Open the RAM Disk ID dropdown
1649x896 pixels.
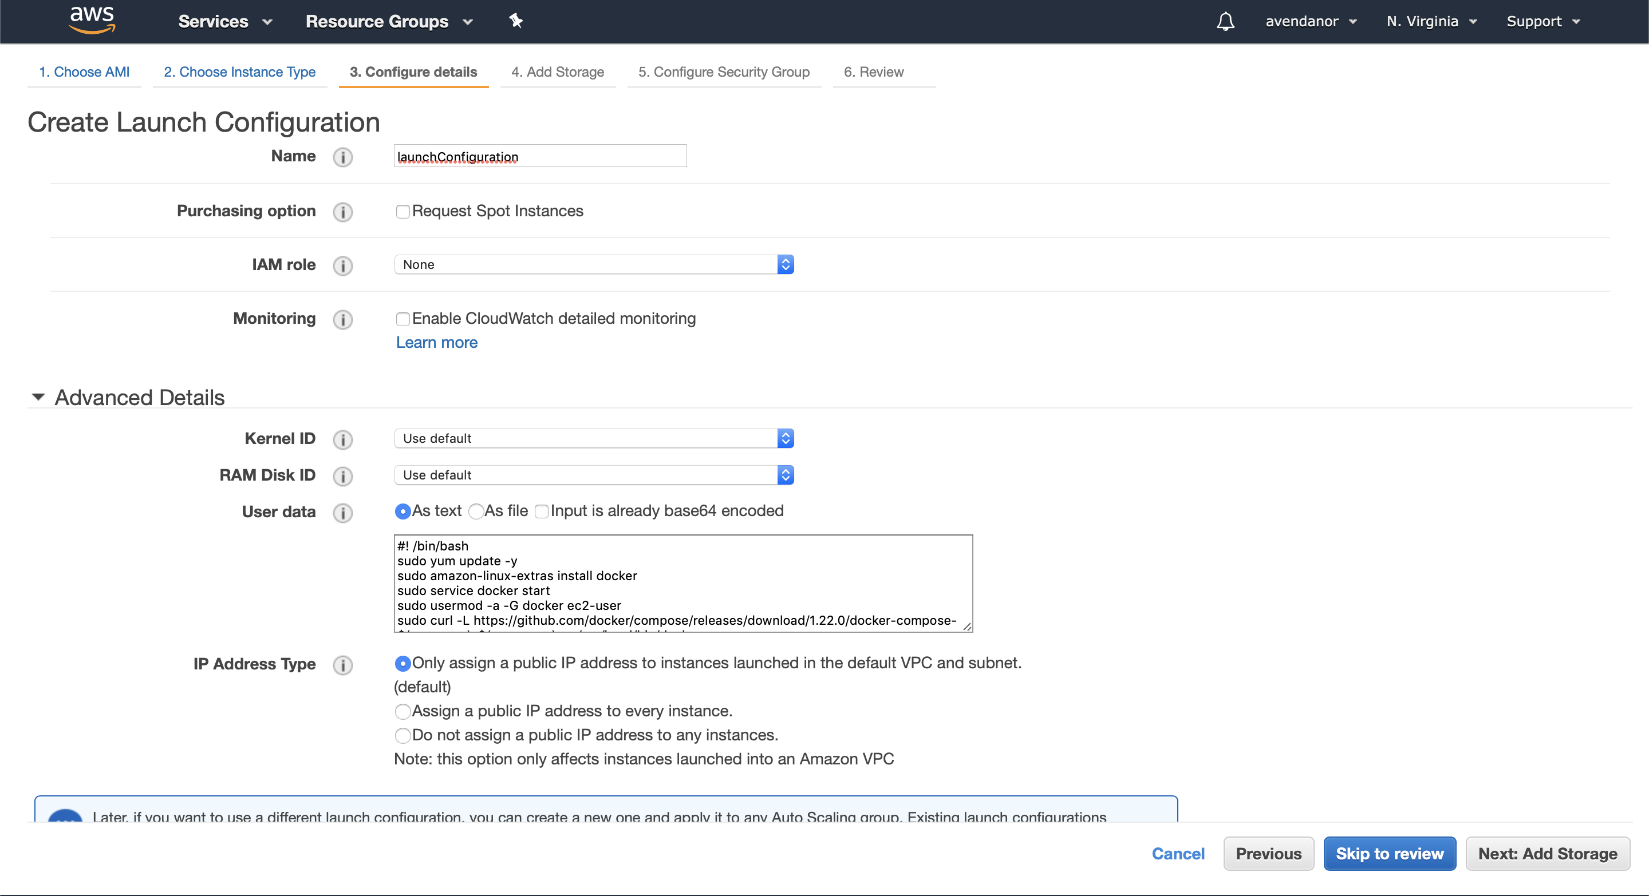click(593, 475)
